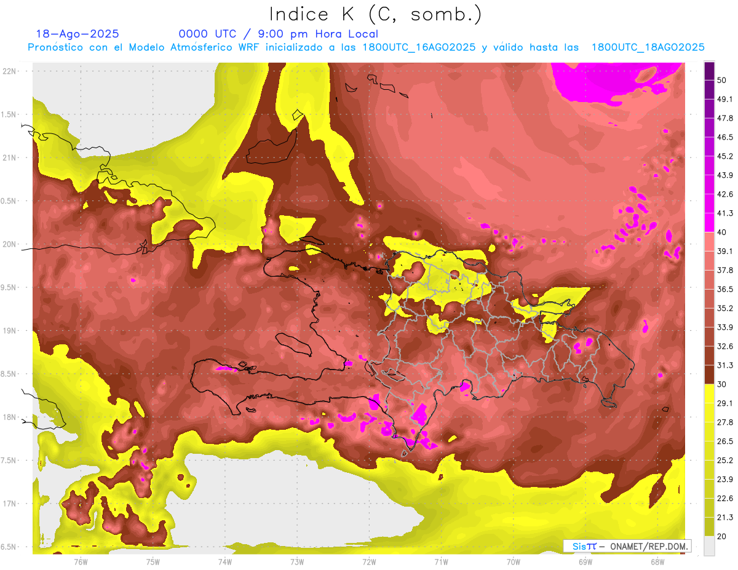Image resolution: width=738 pixels, height=570 pixels.
Task: Click the colorbar value "33.9"
Action: tap(725, 327)
